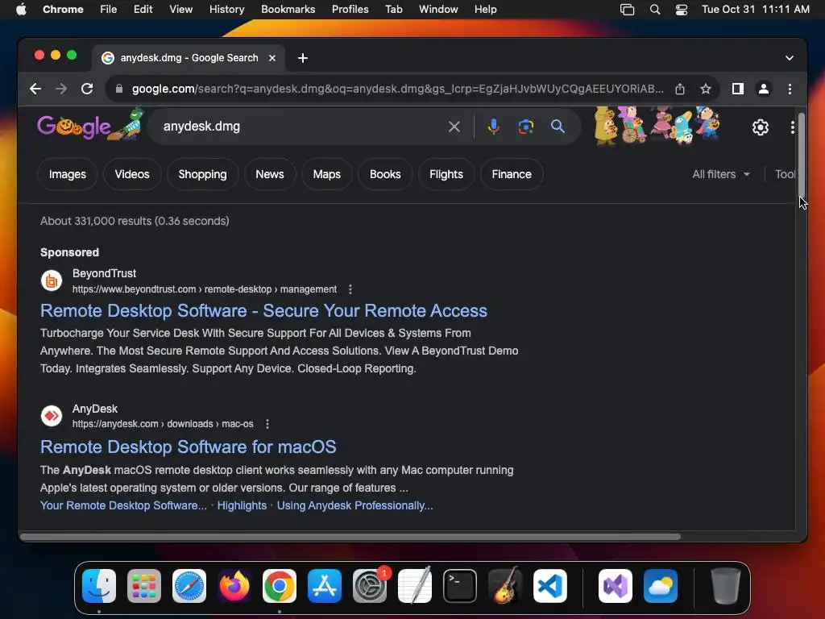Filter results by Videos
825x619 pixels.
click(132, 174)
